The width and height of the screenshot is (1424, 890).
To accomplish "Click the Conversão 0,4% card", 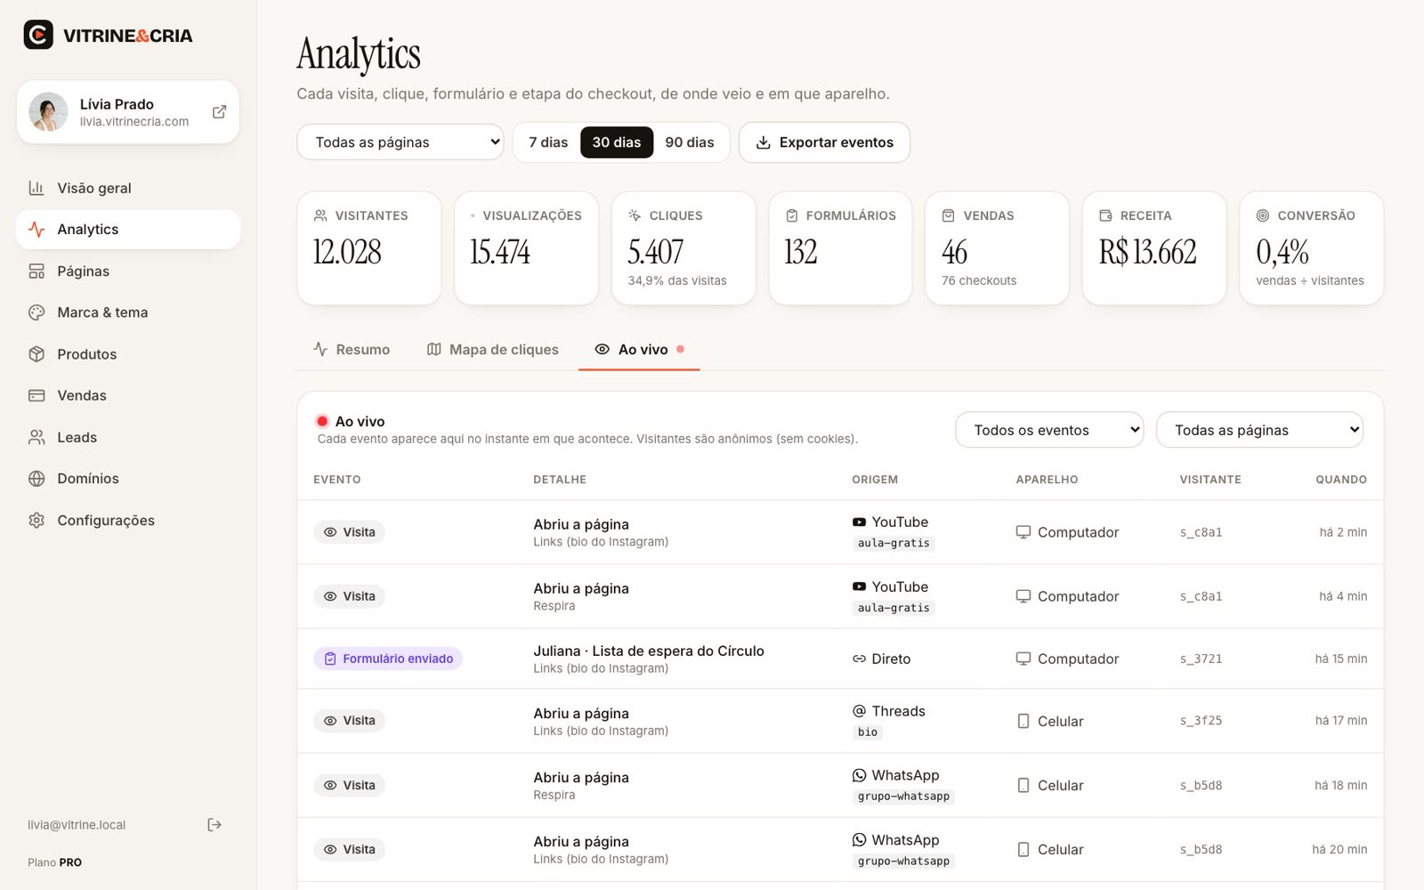I will pyautogui.click(x=1311, y=248).
